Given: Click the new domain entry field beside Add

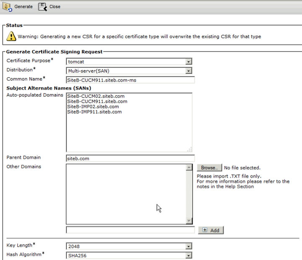Looking at the screenshot, I should [130, 230].
